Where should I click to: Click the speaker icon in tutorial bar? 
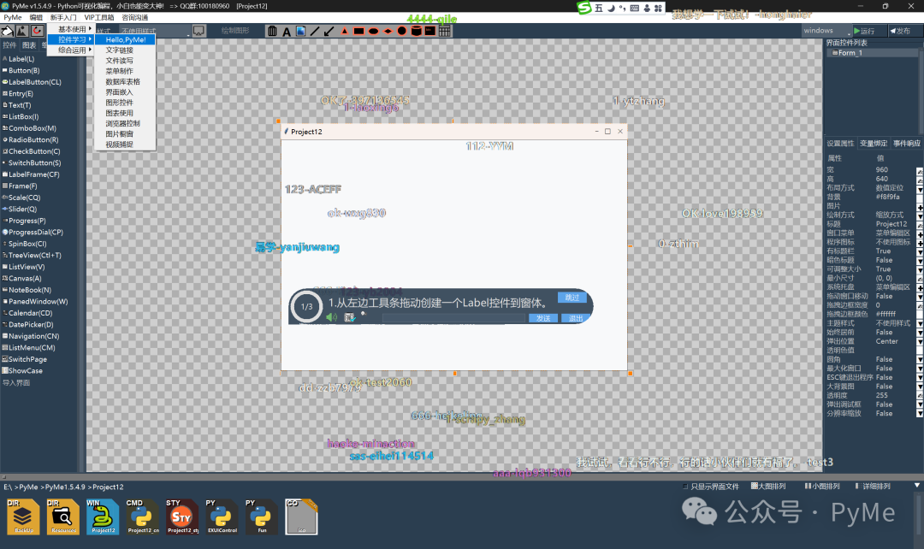331,317
